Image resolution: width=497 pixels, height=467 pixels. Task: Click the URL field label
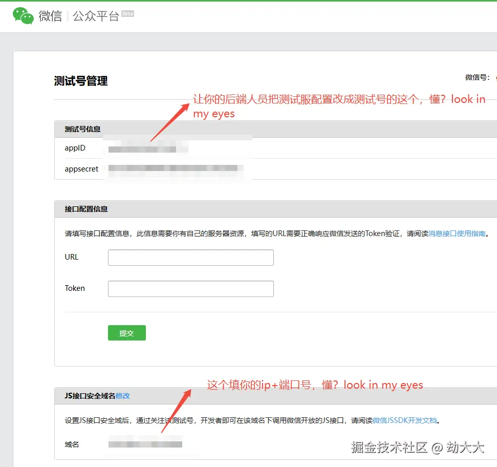pyautogui.click(x=72, y=257)
